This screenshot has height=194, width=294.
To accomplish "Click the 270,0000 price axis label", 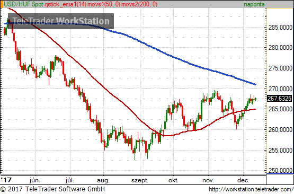I will point(281,89).
